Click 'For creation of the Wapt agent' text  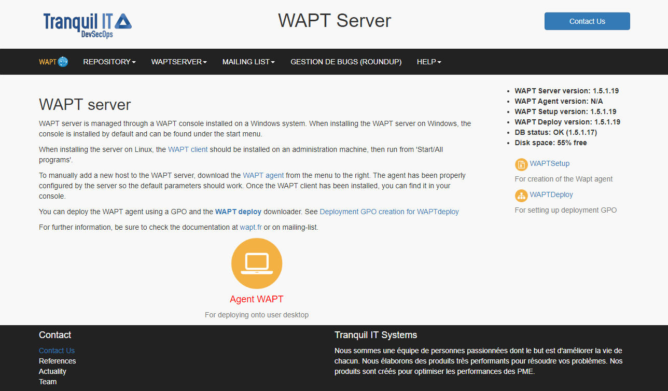(564, 179)
